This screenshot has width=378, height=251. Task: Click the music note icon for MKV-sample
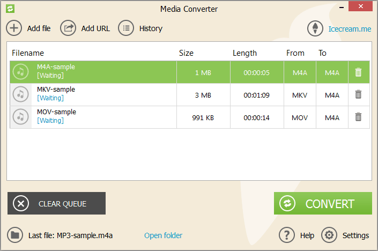tap(21, 94)
